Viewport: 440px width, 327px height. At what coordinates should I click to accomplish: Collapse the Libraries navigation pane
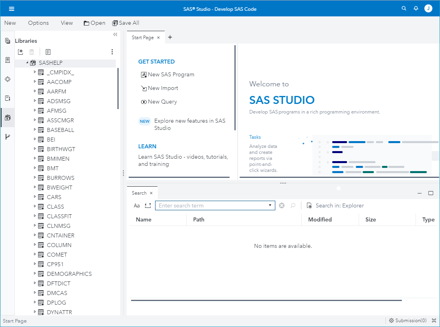(115, 34)
